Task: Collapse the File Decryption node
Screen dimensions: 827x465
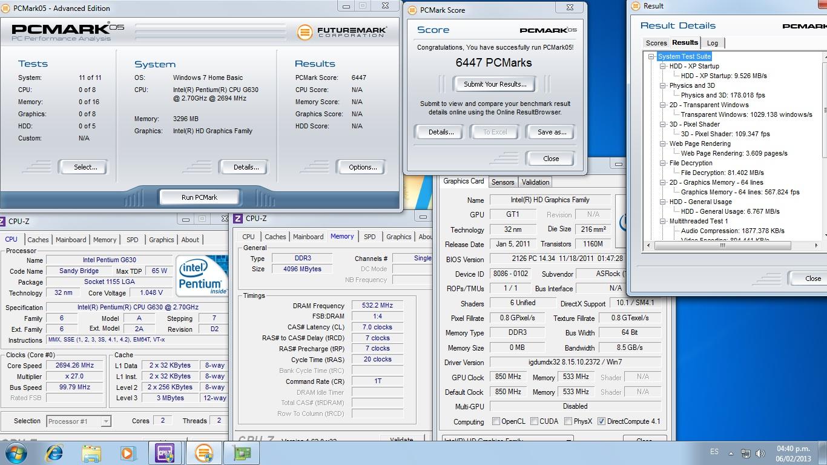Action: click(x=663, y=163)
